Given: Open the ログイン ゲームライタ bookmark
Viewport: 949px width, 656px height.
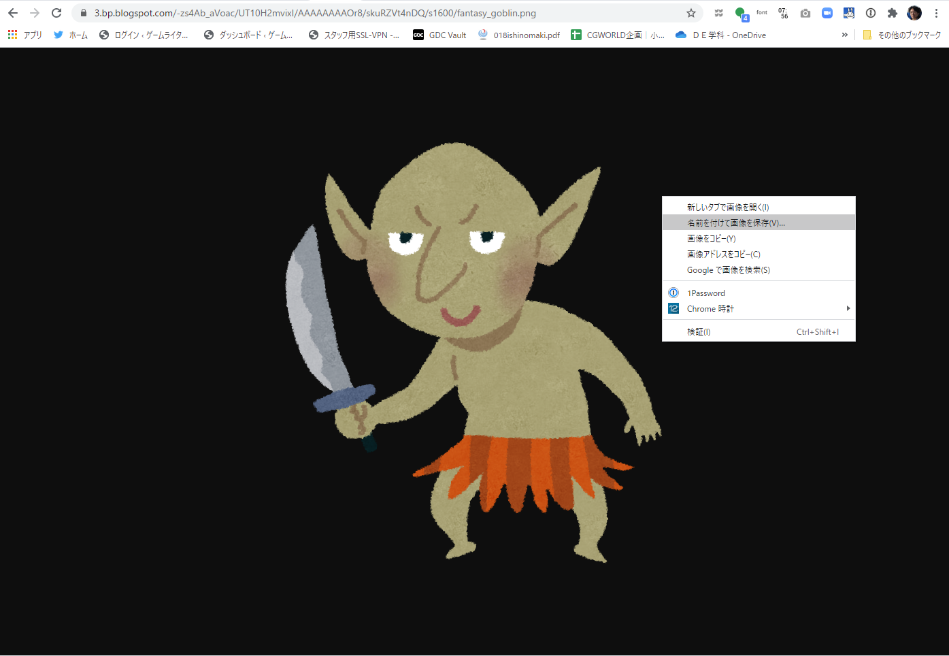Looking at the screenshot, I should 144,35.
